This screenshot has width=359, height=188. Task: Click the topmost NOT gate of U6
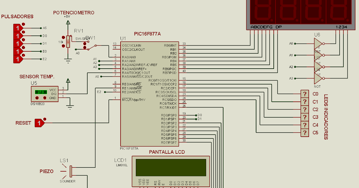(x=317, y=43)
